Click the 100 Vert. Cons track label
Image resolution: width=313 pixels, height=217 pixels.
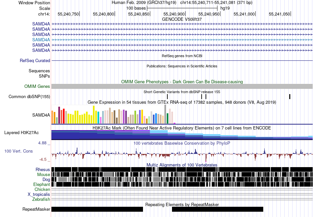pos(18,151)
